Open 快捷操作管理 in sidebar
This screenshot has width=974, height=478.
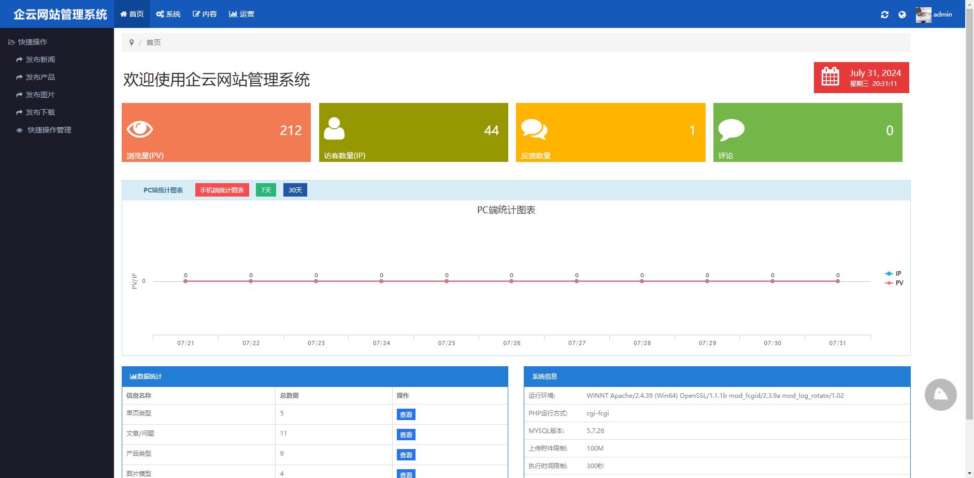tap(44, 130)
